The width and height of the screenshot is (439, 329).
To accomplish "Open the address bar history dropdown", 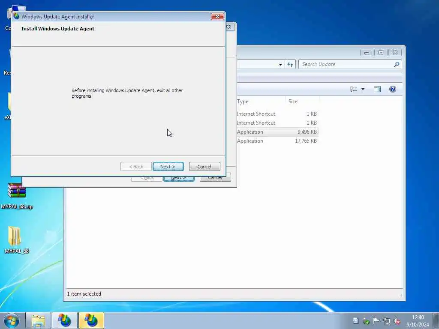I will point(280,64).
